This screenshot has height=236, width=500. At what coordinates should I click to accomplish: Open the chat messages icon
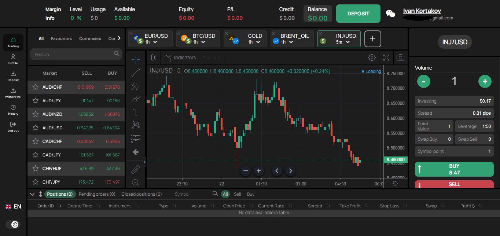point(391,14)
